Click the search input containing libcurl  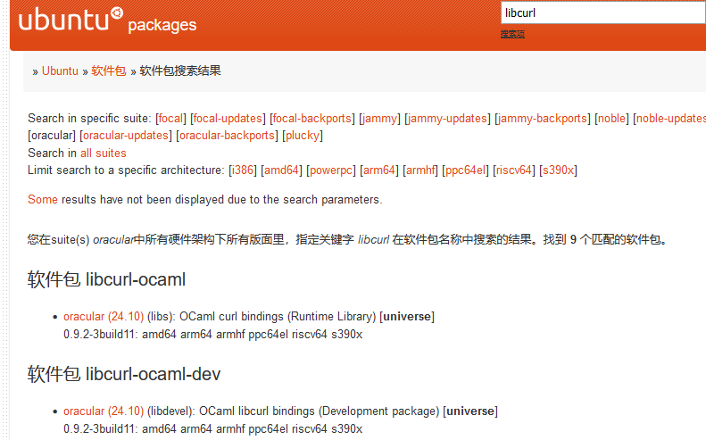[x=603, y=12]
